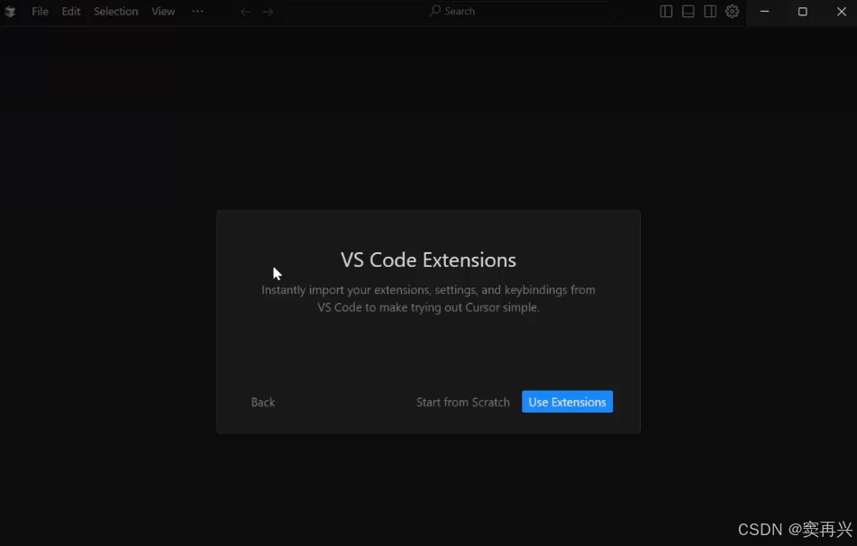Maximize the Cursor window
This screenshot has width=857, height=546.
pyautogui.click(x=802, y=12)
